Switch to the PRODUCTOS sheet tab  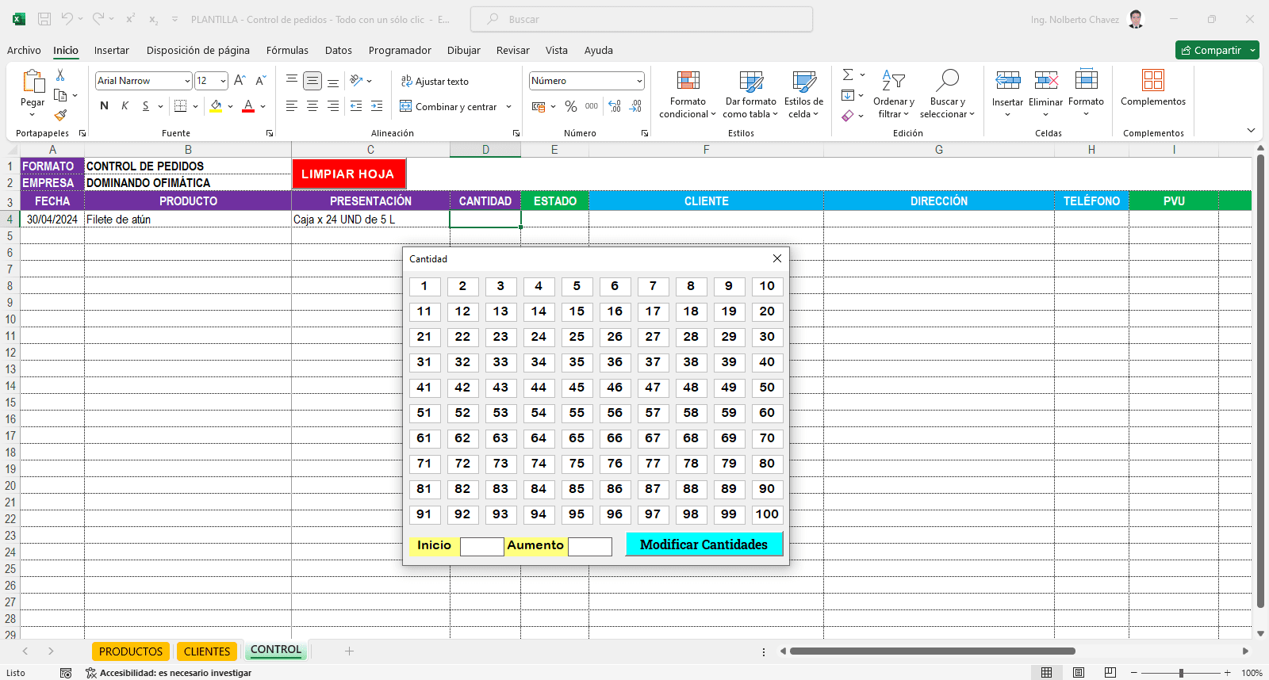(131, 651)
